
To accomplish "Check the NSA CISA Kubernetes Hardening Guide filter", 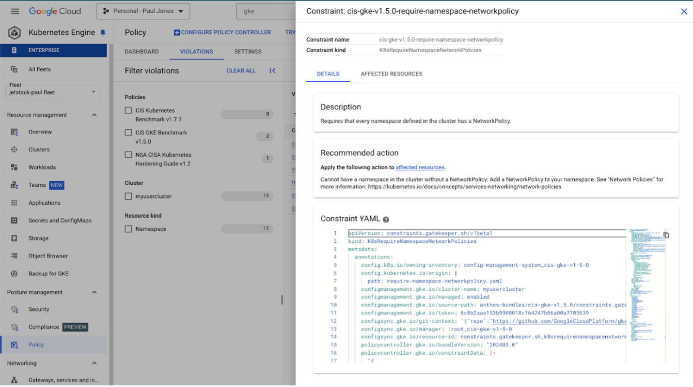I will pos(128,155).
